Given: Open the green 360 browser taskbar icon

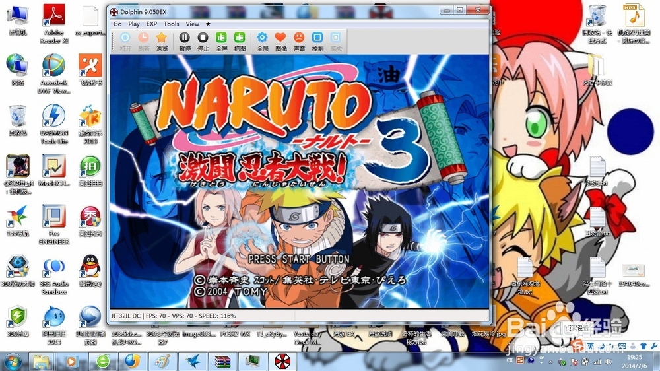Looking at the screenshot, I should point(102,362).
